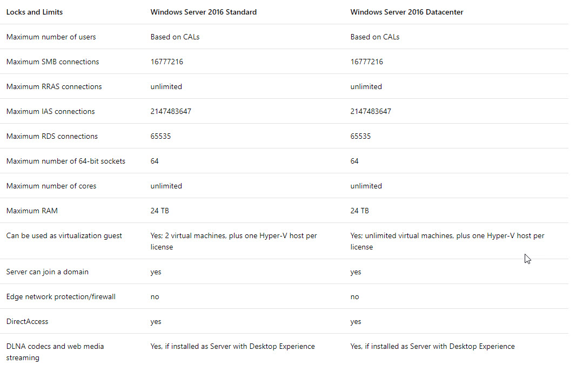Click '24 TB' in the Datacenter column

tap(360, 211)
